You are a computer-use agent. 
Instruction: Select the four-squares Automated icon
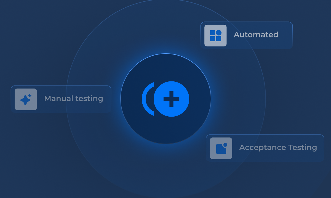pyautogui.click(x=215, y=35)
